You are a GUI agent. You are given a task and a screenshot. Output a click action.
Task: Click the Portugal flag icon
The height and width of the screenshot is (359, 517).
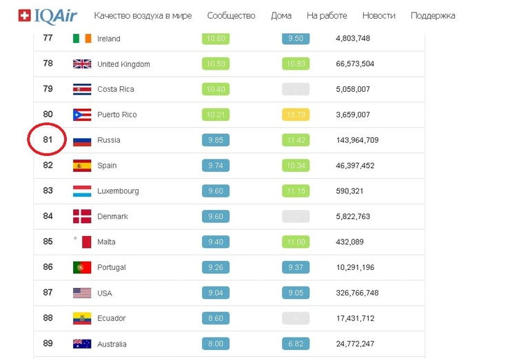(82, 267)
